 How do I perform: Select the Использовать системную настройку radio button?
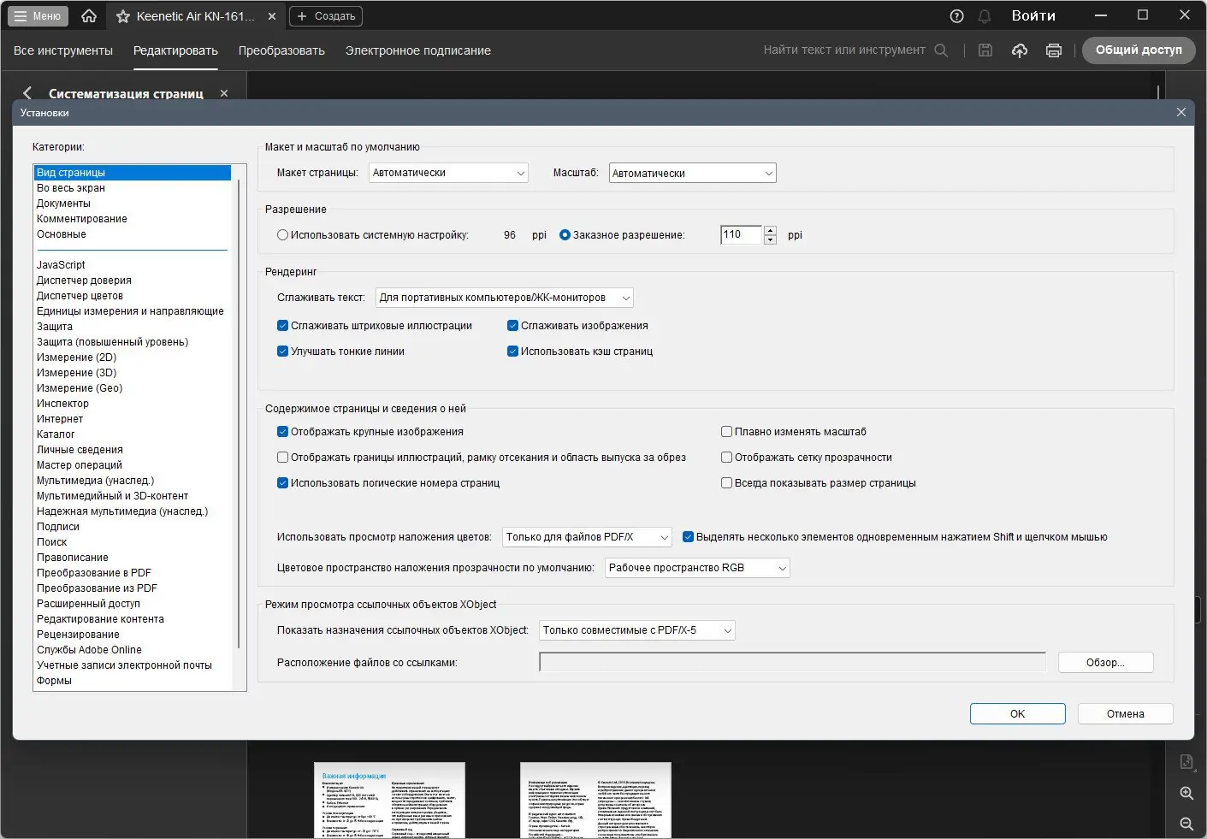282,234
